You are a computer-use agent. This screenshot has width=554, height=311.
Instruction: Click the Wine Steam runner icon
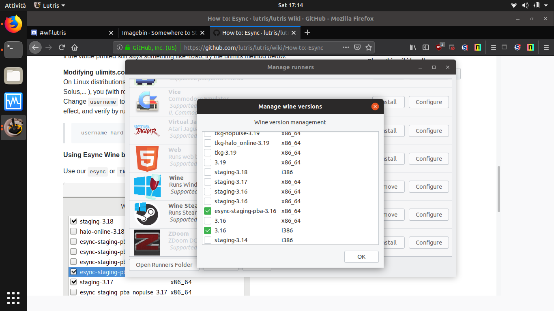click(x=146, y=214)
